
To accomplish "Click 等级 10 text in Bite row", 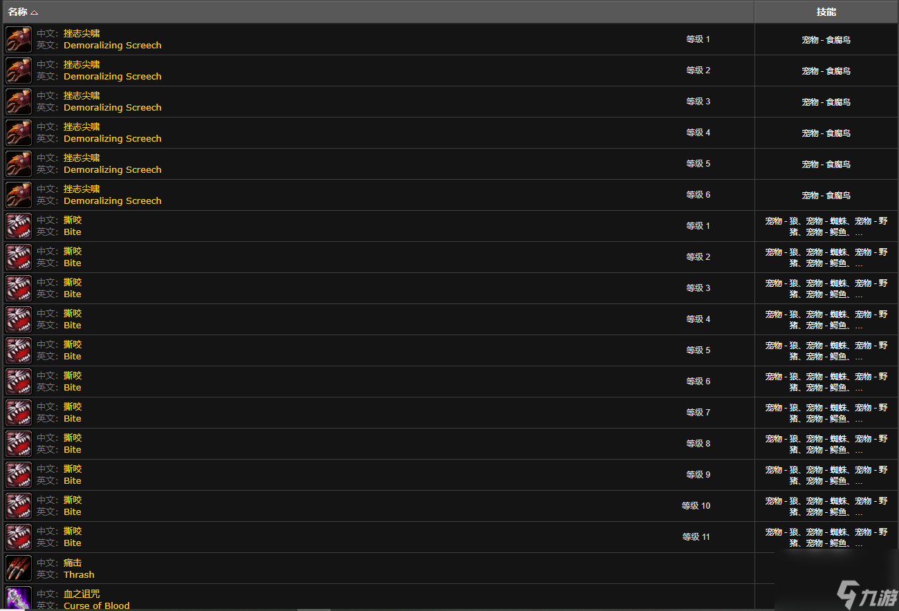I will (696, 506).
